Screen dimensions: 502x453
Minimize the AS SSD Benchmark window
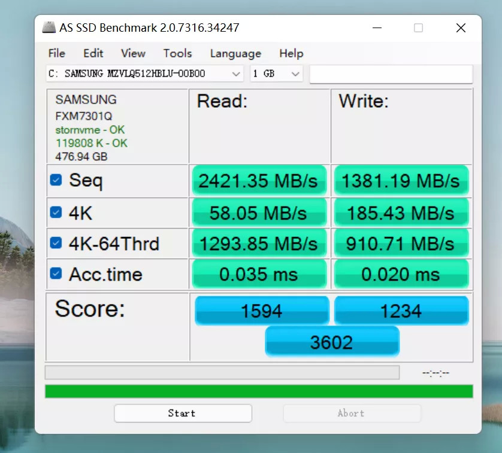click(x=377, y=28)
